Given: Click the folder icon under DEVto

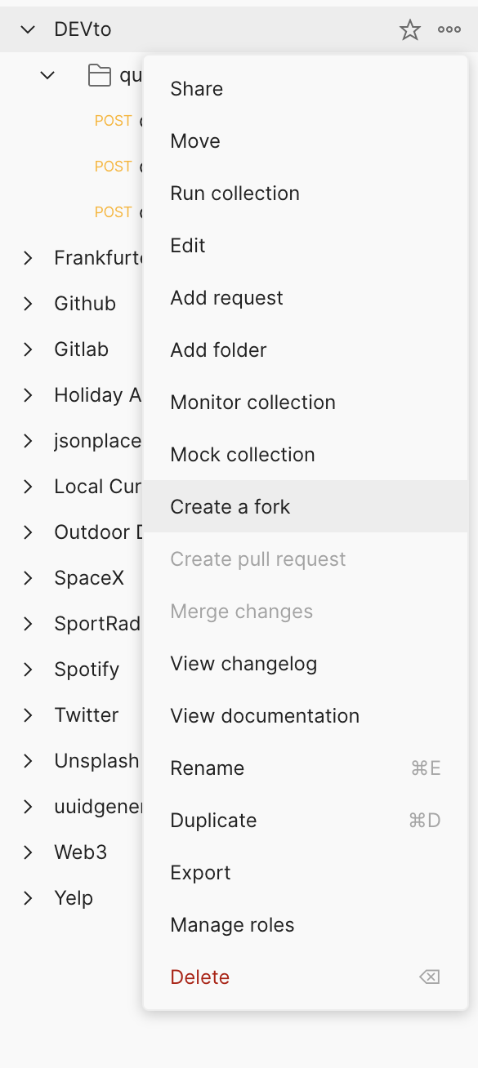Looking at the screenshot, I should tap(100, 76).
